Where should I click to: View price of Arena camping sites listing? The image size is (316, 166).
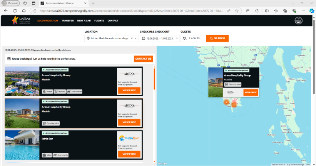(x=129, y=122)
